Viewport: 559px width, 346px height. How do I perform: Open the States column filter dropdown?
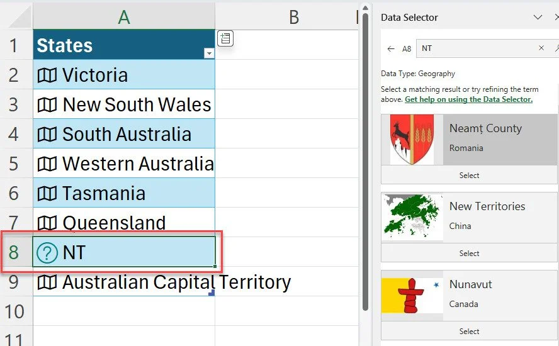pos(209,53)
